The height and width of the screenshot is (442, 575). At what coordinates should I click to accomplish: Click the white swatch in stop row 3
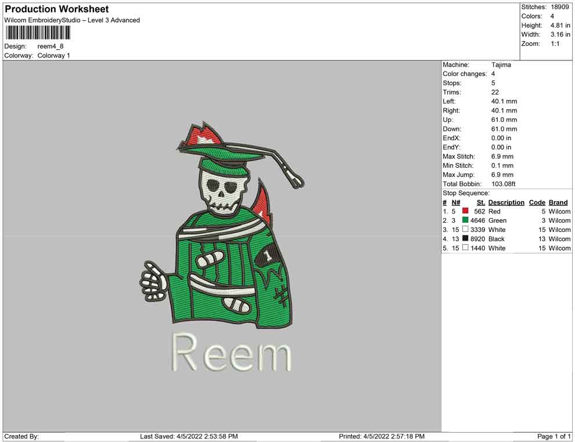465,230
